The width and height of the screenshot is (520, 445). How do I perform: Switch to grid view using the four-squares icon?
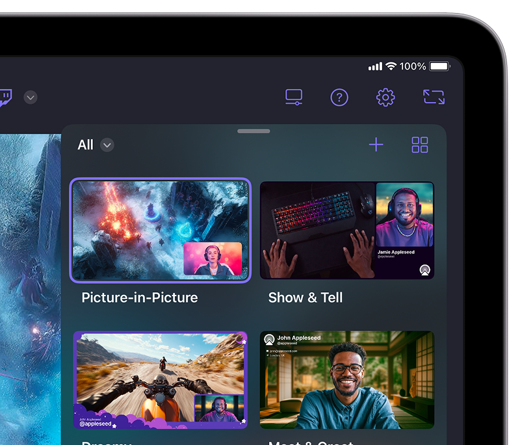click(x=420, y=145)
